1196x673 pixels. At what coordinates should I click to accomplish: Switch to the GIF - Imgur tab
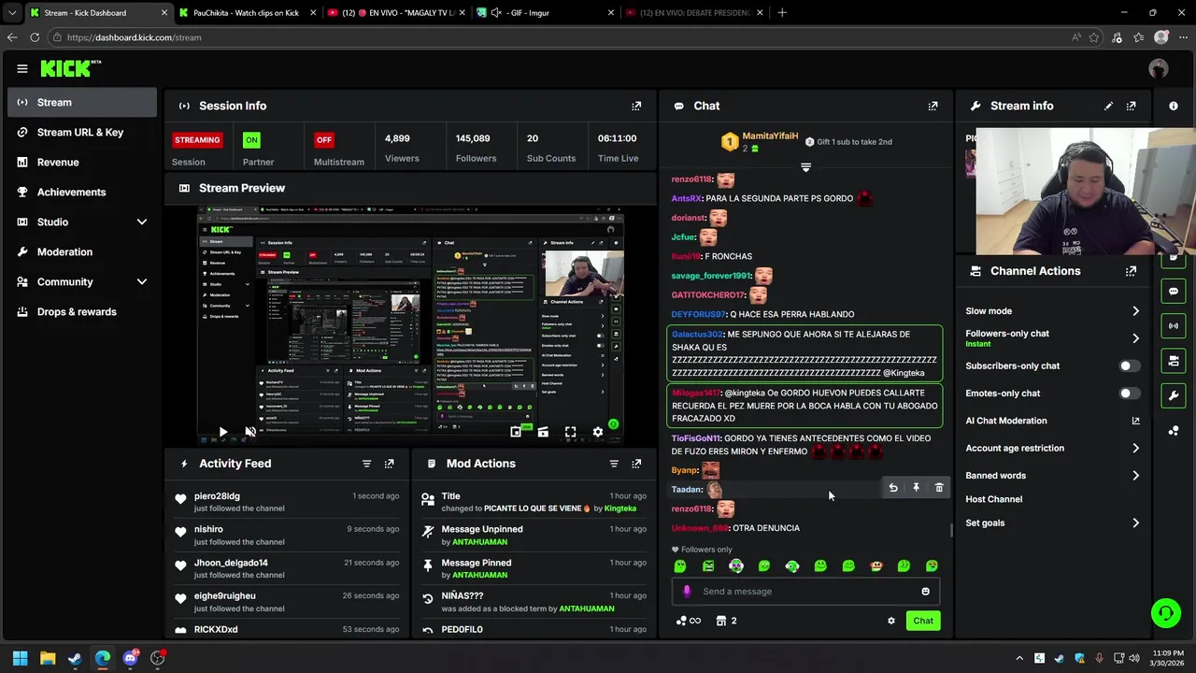click(547, 13)
